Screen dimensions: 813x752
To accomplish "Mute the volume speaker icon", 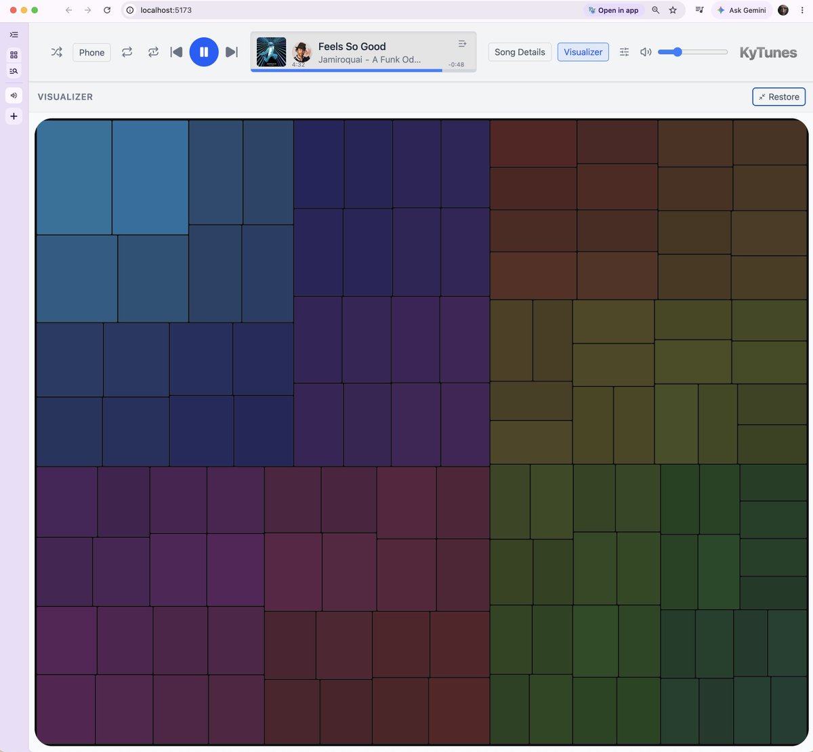I will click(646, 52).
